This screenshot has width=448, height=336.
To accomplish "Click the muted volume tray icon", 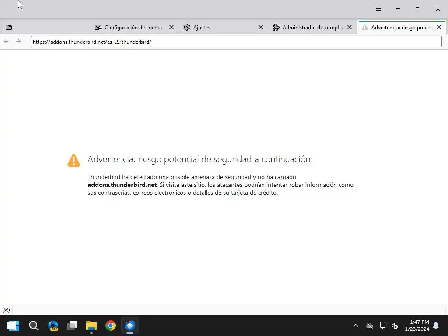I will (x=395, y=325).
